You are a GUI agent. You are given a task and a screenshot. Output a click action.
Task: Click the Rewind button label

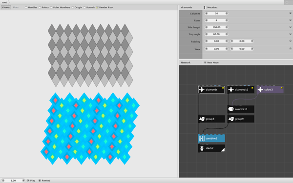(x=46, y=181)
